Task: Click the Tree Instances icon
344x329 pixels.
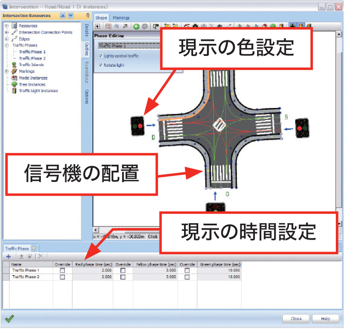Action: tap(14, 84)
